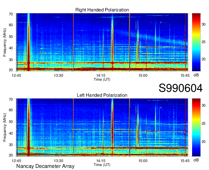The image size is (209, 170).
Task: Click 15:45 time tick under left-handed plot
Action: (x=185, y=161)
